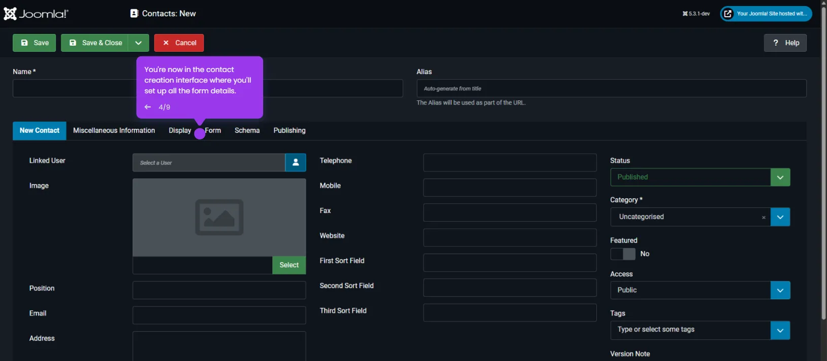The width and height of the screenshot is (827, 361).
Task: Open the Publishing tab
Action: pos(290,131)
